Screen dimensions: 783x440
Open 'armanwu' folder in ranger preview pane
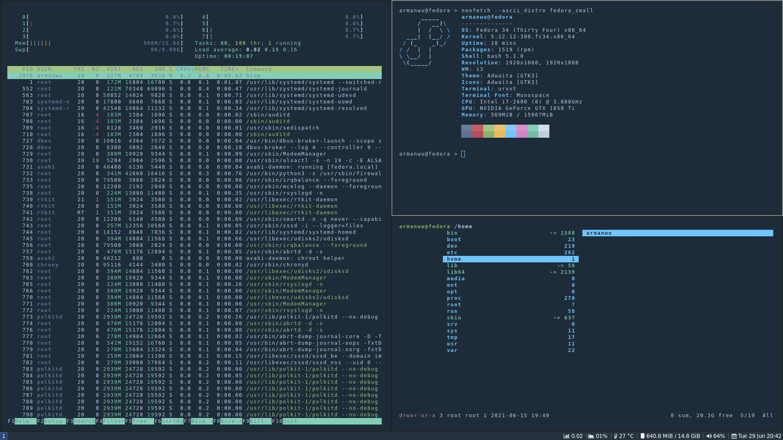coord(678,233)
